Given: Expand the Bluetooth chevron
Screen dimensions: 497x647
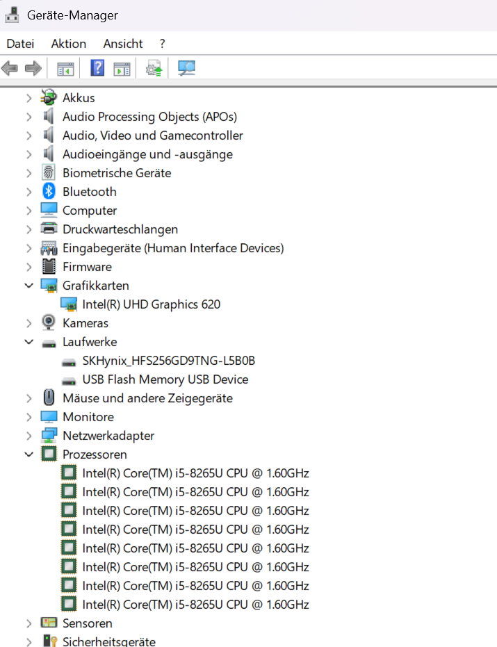Looking at the screenshot, I should (x=28, y=192).
